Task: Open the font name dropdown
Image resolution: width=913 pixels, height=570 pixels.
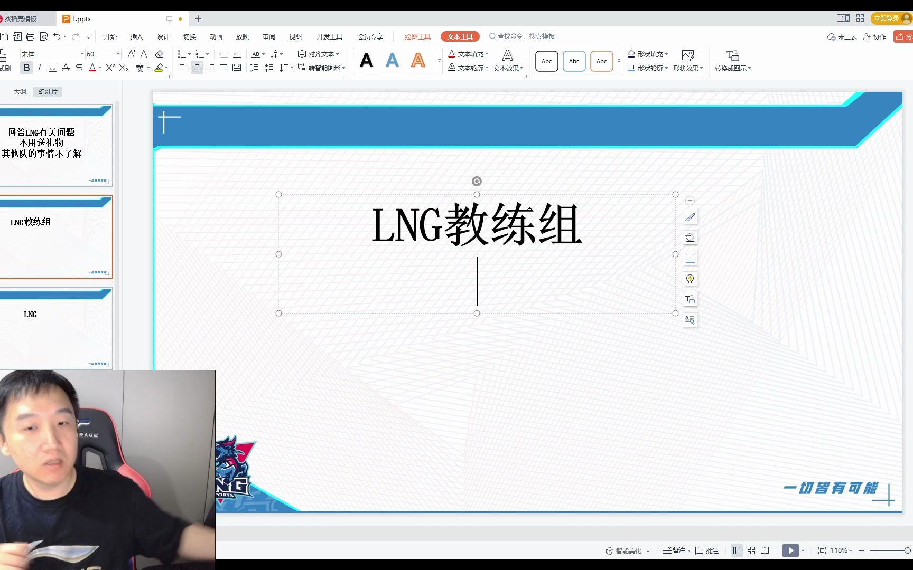Action: click(82, 54)
